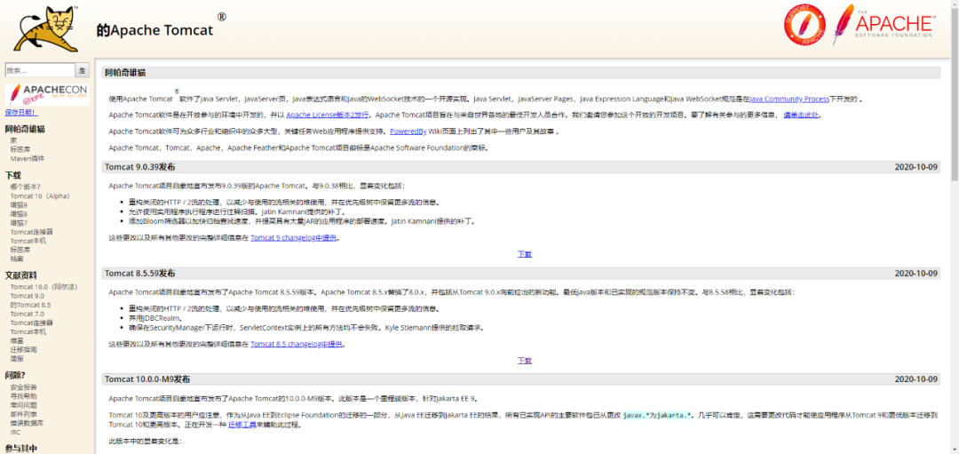Open Tomcat 8.5 changelog中提供 link

[297, 345]
